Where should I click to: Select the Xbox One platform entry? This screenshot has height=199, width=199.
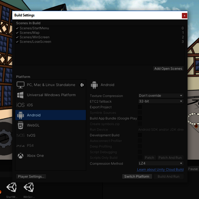[x=51, y=156]
